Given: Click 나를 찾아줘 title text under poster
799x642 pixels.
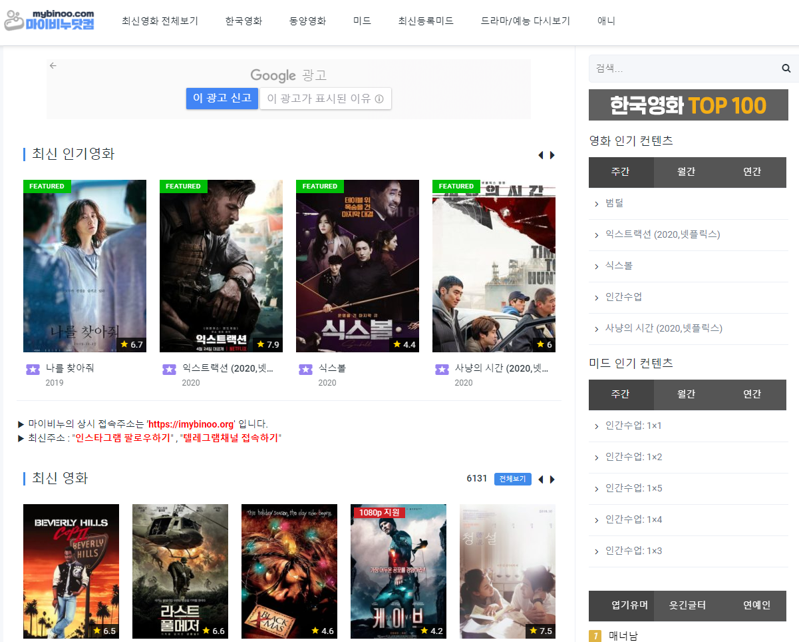Looking at the screenshot, I should tap(70, 368).
